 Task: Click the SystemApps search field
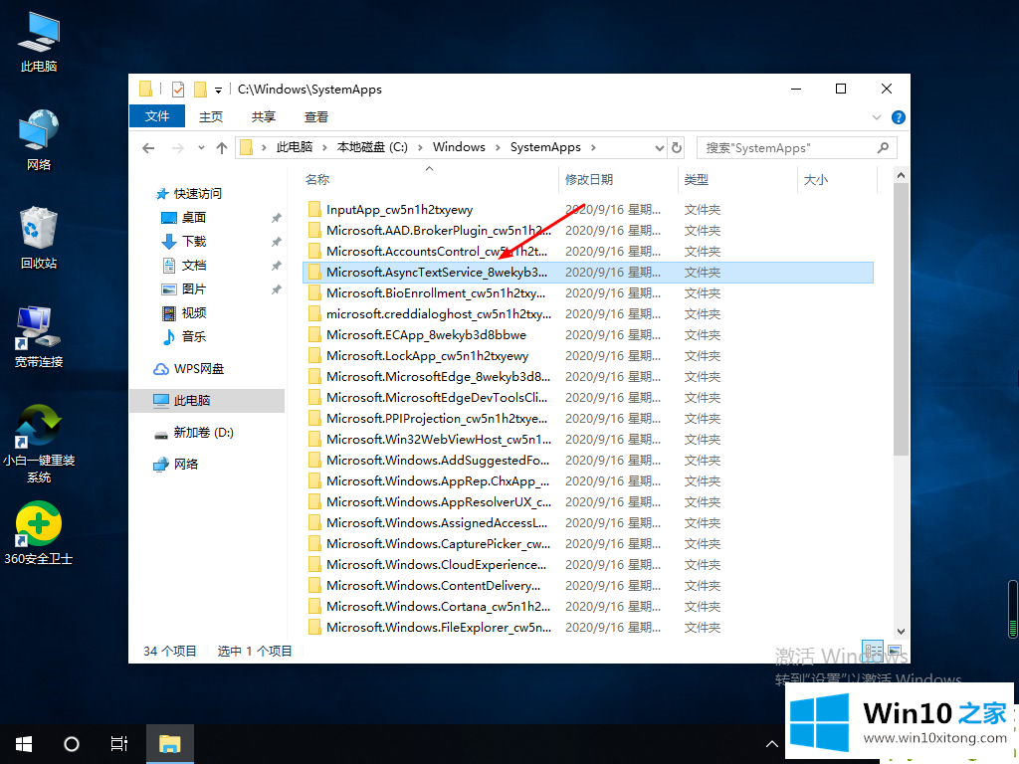797,148
